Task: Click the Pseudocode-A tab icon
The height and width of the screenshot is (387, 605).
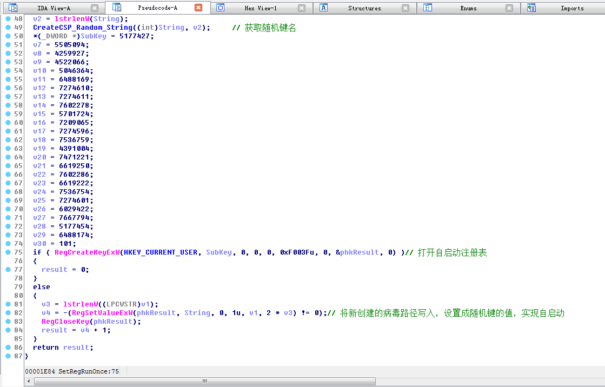Action: [117, 8]
